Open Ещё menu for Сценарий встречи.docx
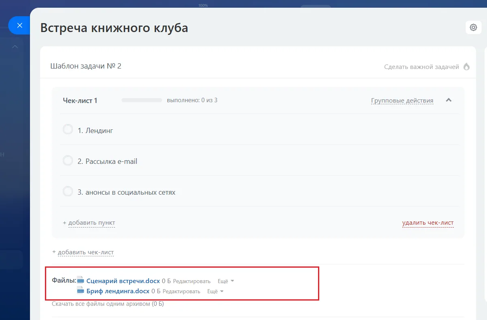Image resolution: width=487 pixels, height=320 pixels. [x=226, y=281]
